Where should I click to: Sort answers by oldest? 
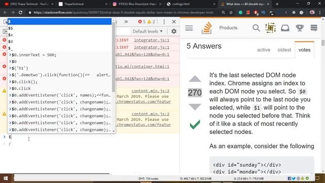tap(284, 50)
